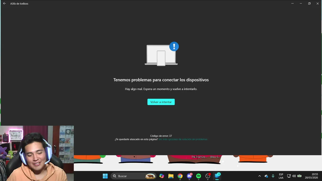Restore down the window size
The height and width of the screenshot is (181, 322).
[309, 4]
